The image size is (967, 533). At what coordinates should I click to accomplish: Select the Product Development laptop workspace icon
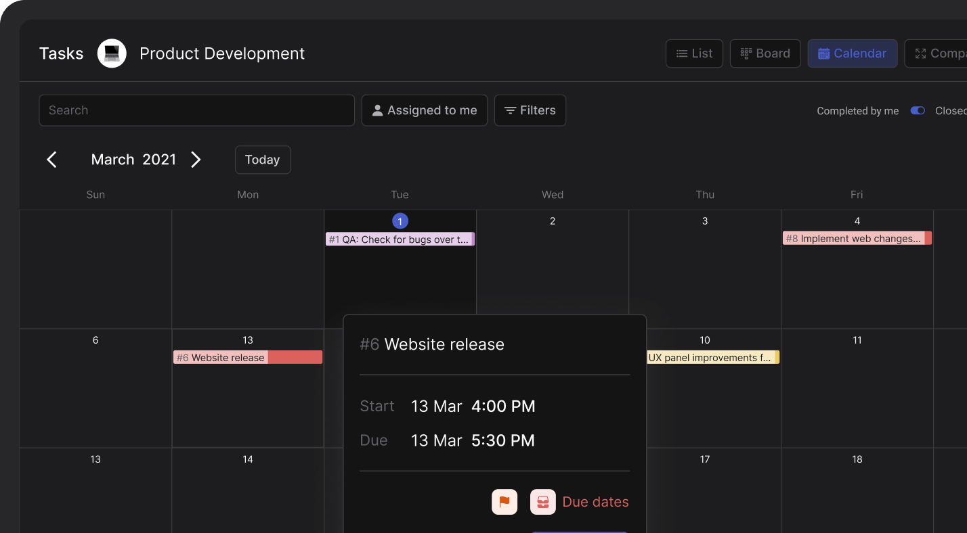(111, 53)
